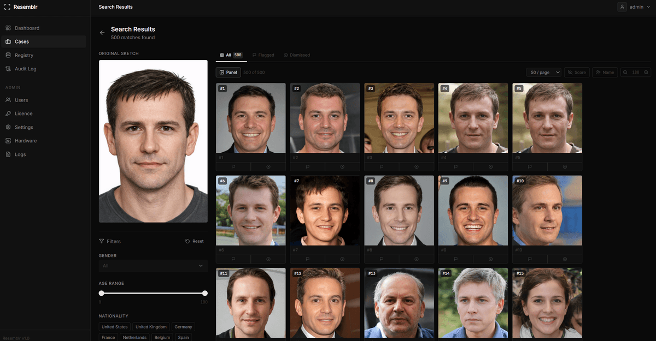Click the back arrow beside Search Results
656x341 pixels.
click(102, 33)
